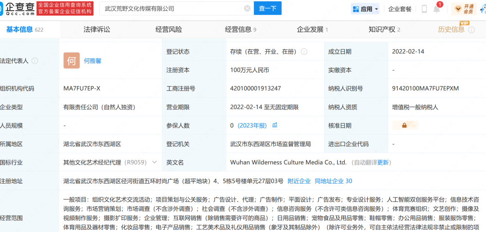Open the 附近企业 link

tap(299, 181)
